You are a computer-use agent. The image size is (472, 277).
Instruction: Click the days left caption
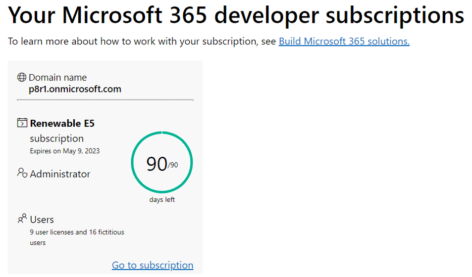coord(162,200)
